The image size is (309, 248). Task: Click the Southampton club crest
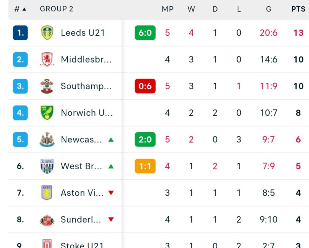(47, 86)
